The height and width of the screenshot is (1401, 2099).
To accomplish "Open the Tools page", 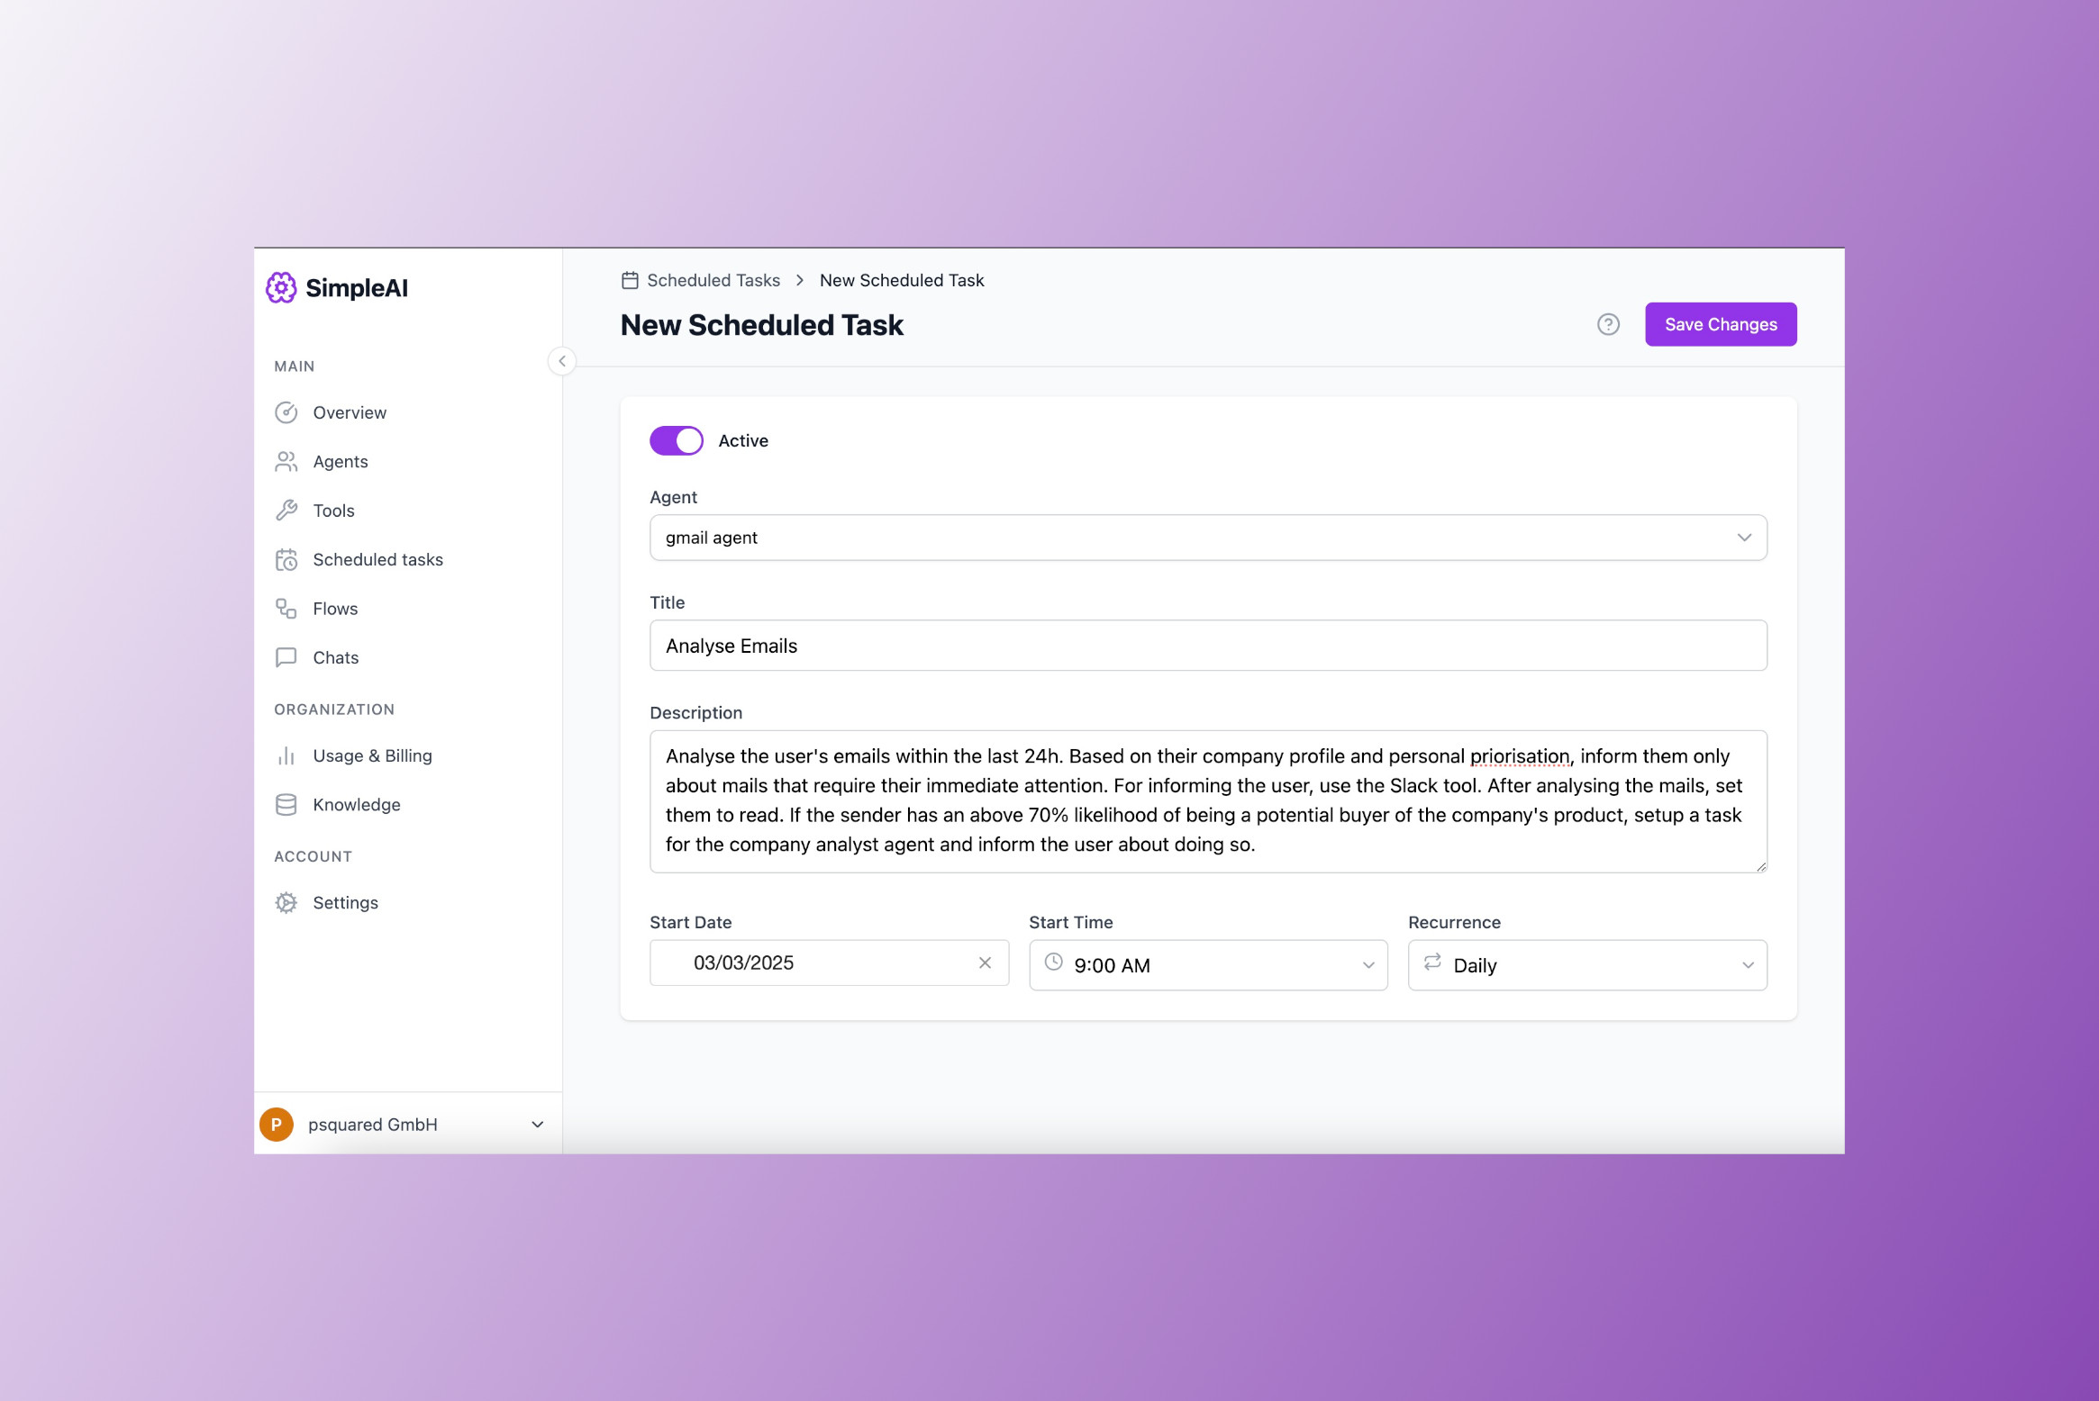I will click(333, 511).
